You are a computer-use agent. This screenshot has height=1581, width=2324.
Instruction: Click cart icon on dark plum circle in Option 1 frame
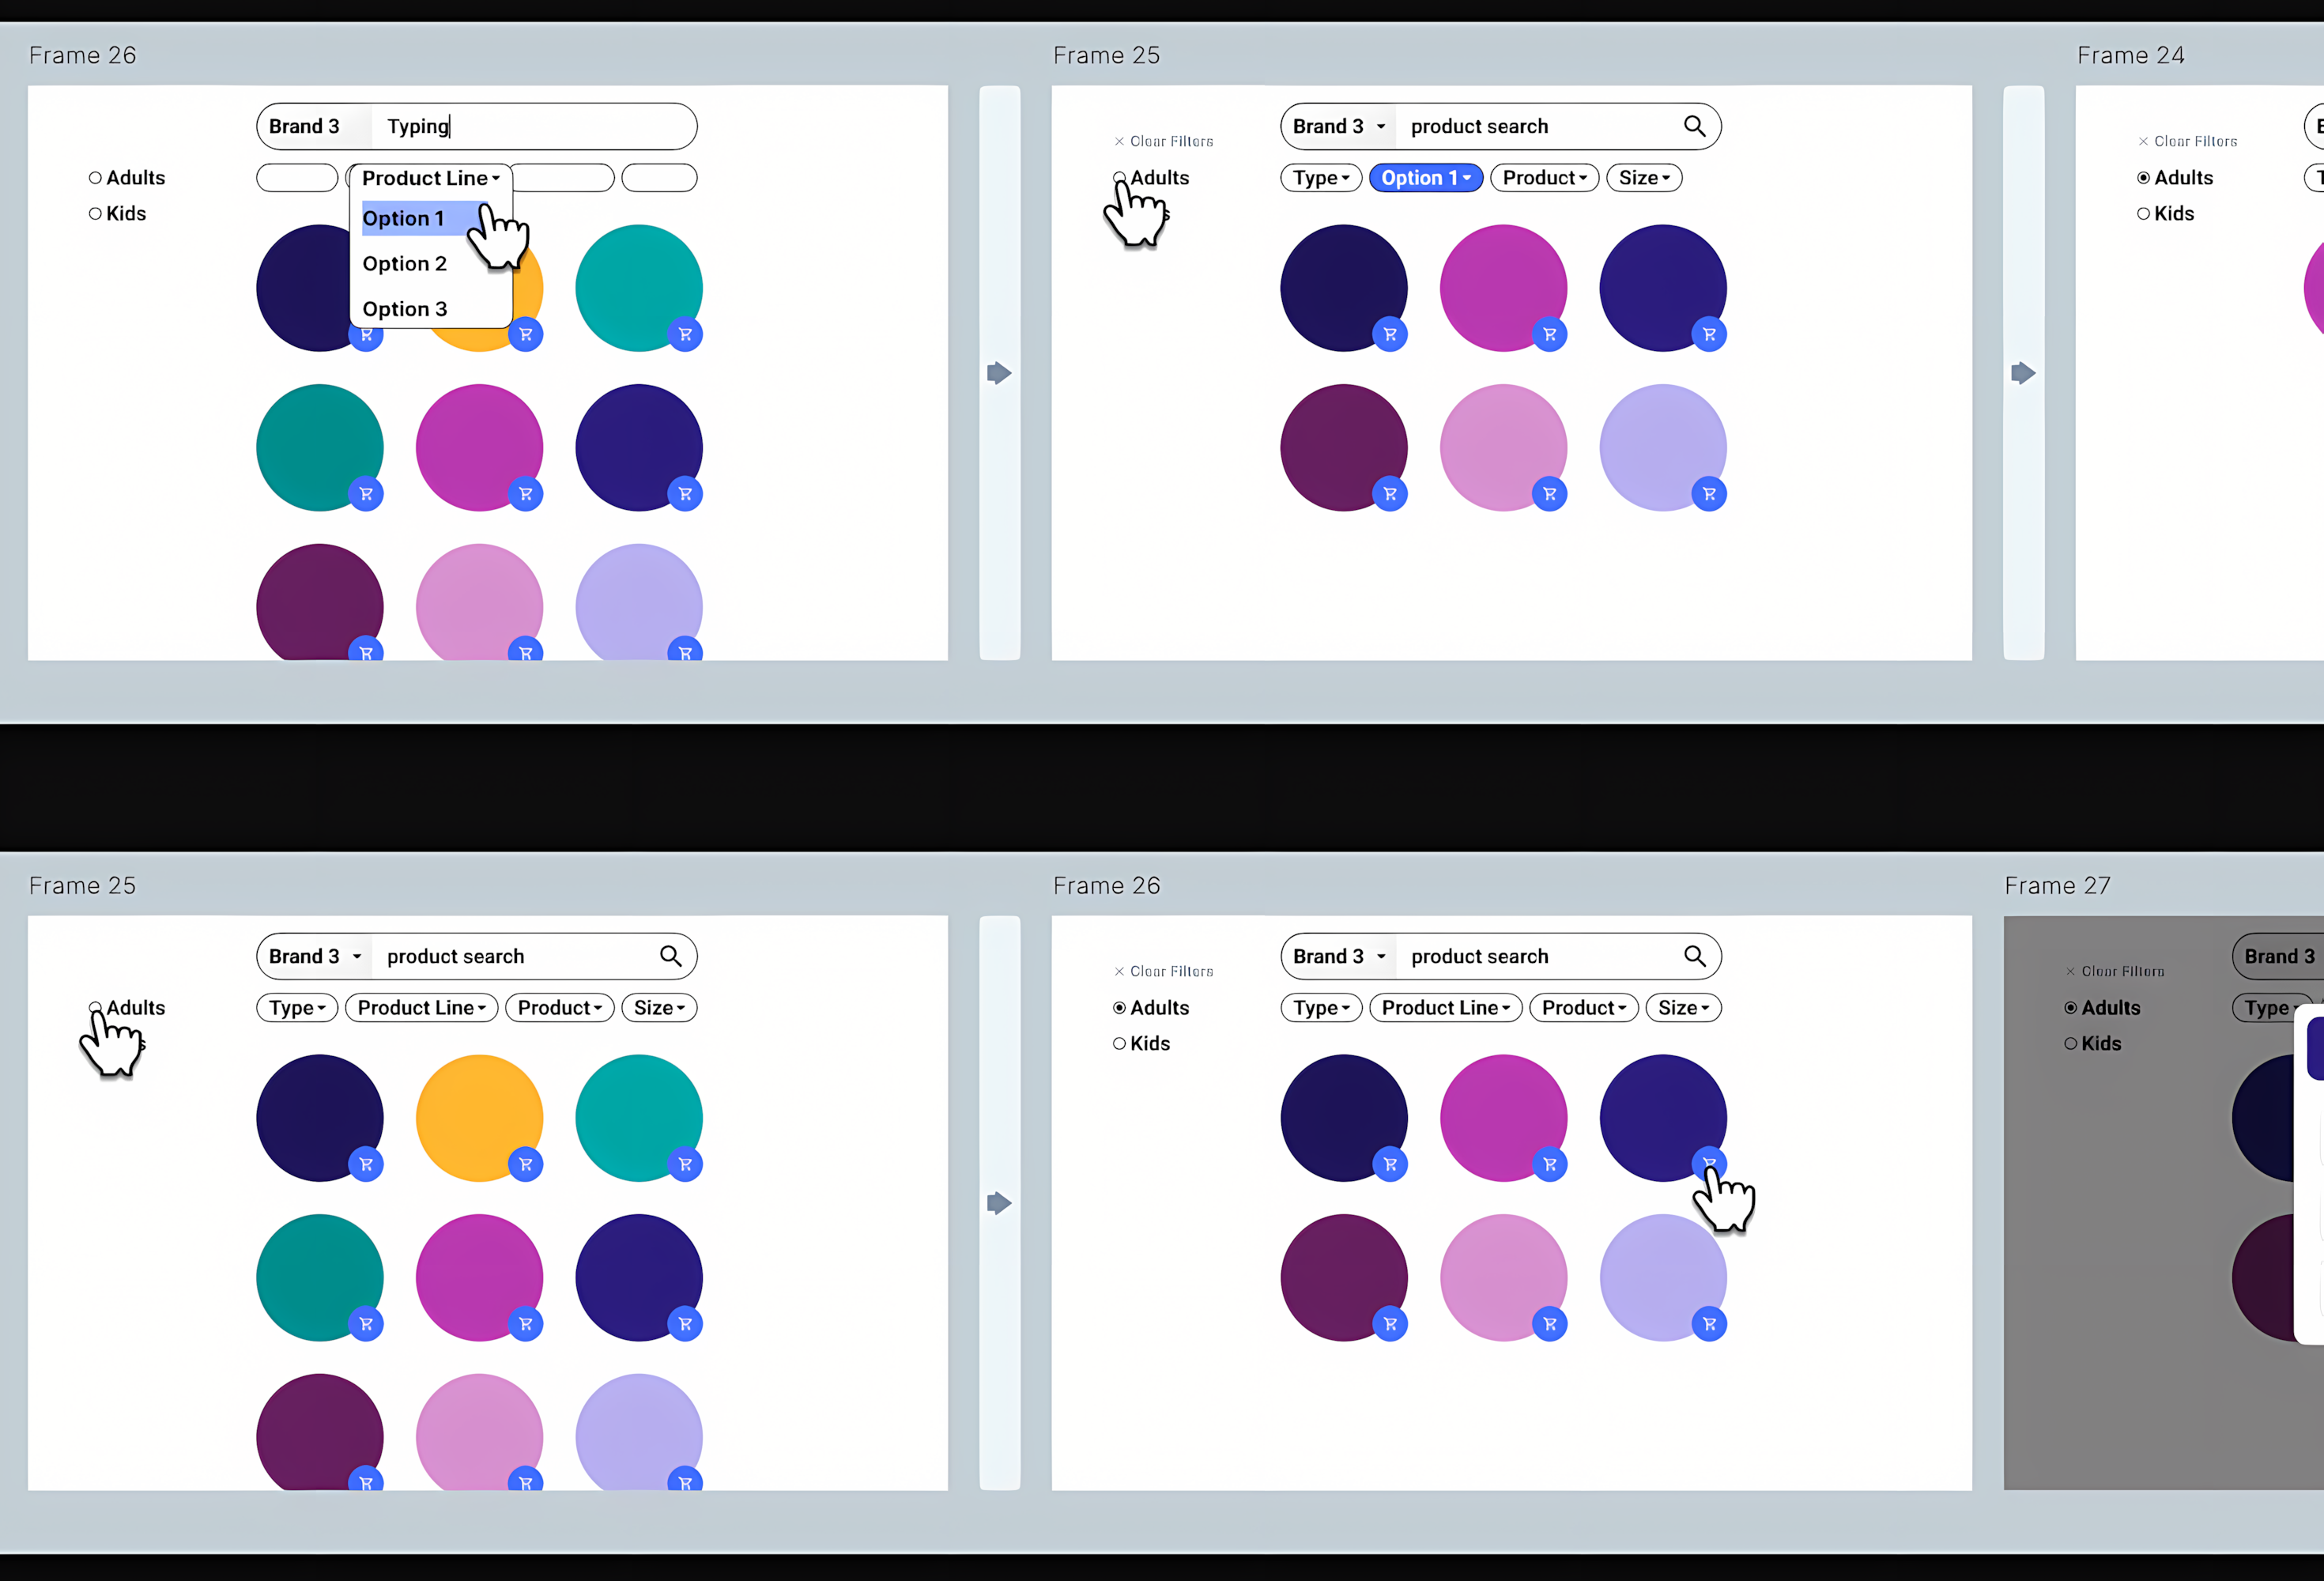pyautogui.click(x=1389, y=494)
